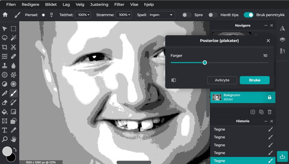Select the Bakgrunn layer thumbnail

coord(217,97)
